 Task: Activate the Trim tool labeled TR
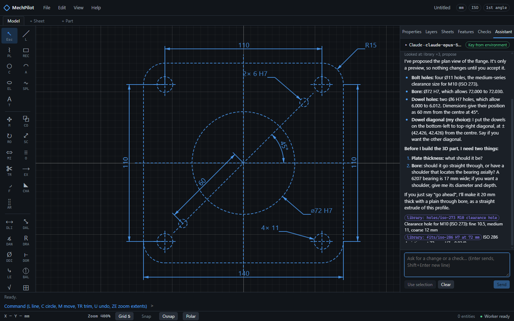[x=9, y=171]
